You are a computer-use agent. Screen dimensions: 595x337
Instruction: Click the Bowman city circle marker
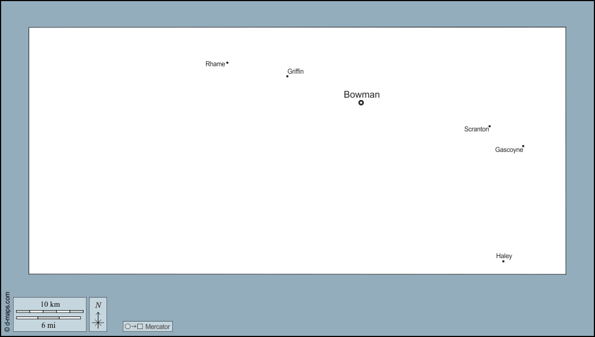point(361,103)
